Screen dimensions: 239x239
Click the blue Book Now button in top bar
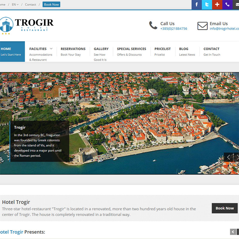tap(51, 4)
